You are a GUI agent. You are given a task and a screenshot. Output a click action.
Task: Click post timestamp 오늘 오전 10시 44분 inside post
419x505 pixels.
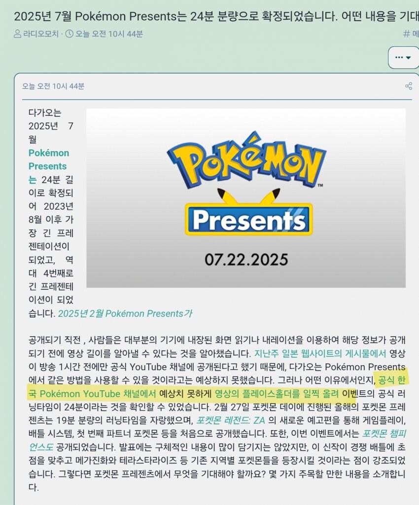53,86
